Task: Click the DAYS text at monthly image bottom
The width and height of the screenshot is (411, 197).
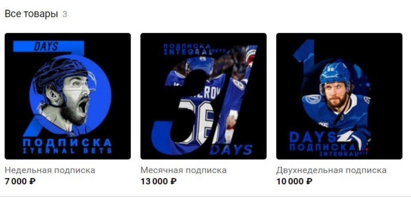Action: (231, 150)
